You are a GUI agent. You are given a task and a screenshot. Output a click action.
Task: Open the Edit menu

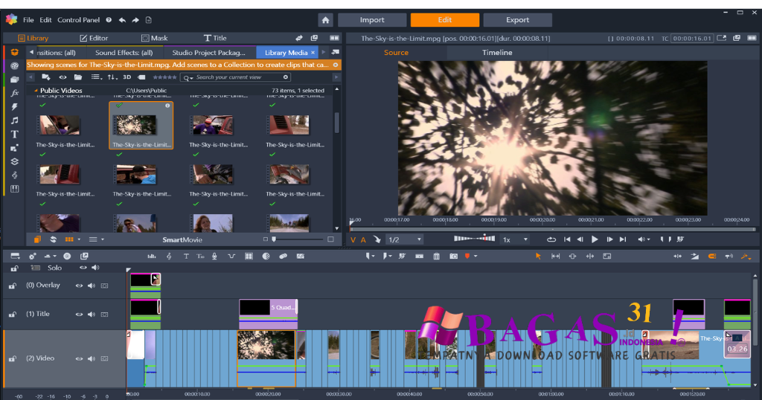tap(45, 20)
